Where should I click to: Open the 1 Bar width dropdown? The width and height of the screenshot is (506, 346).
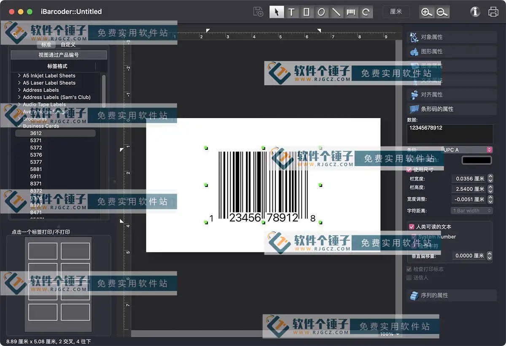[x=472, y=211]
